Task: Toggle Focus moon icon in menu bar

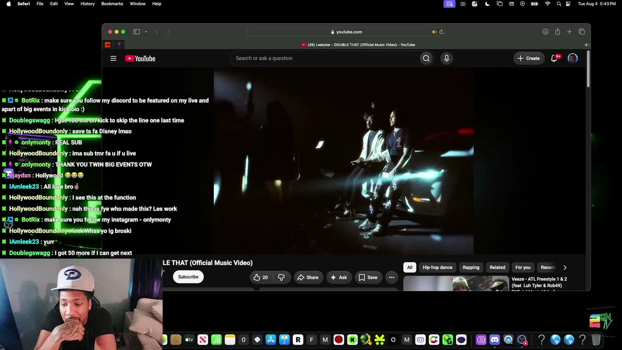Action: tap(487, 4)
